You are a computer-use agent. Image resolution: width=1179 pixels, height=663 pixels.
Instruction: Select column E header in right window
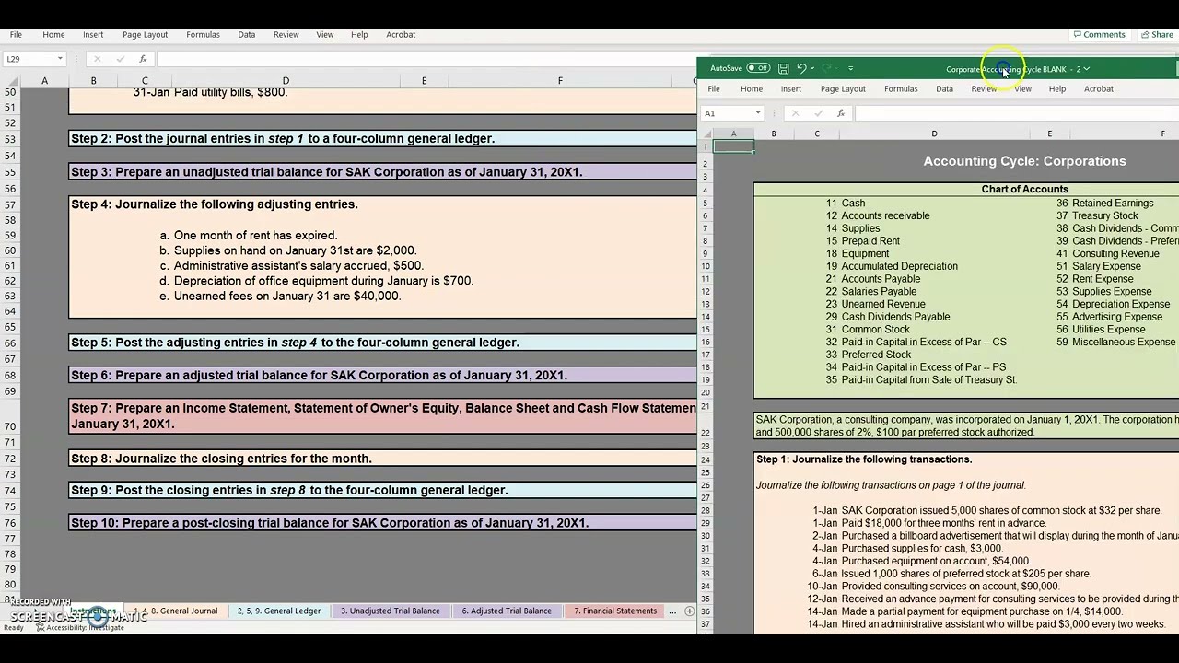[x=1049, y=134]
